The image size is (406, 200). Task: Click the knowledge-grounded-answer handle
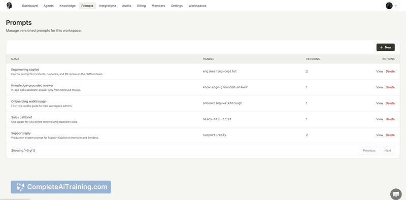click(x=225, y=87)
